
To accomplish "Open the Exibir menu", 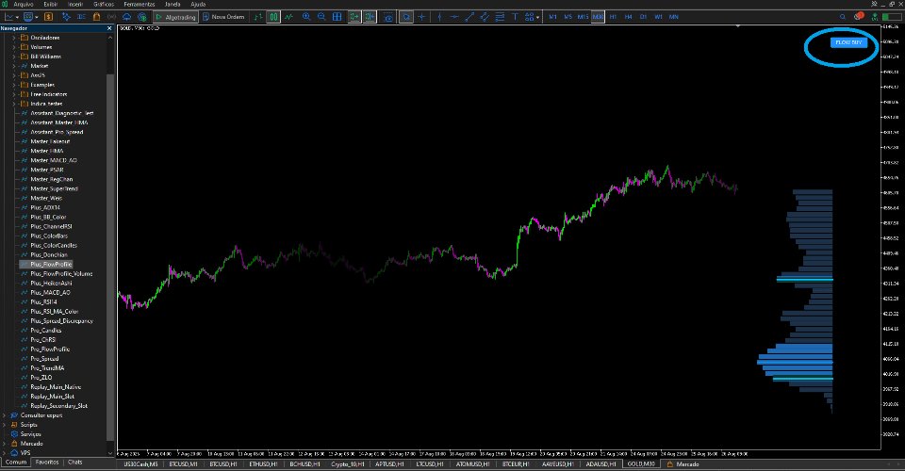I will point(51,4).
